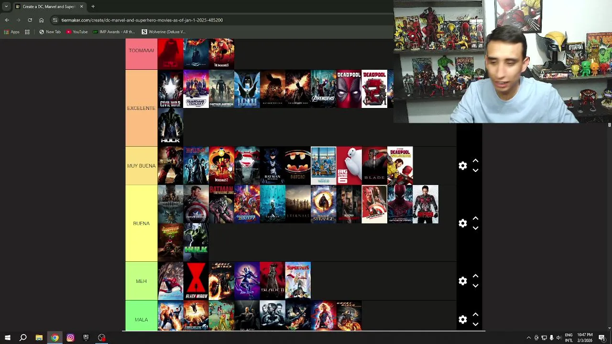Open volume control in system tray
The image size is (612, 344).
pyautogui.click(x=558, y=338)
